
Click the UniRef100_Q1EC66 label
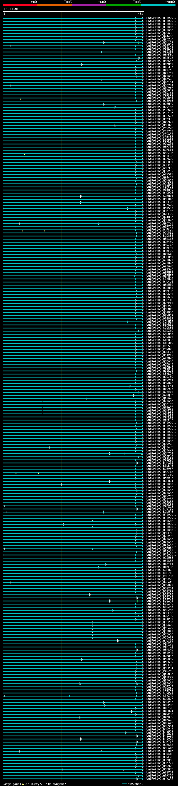[x=160, y=95]
